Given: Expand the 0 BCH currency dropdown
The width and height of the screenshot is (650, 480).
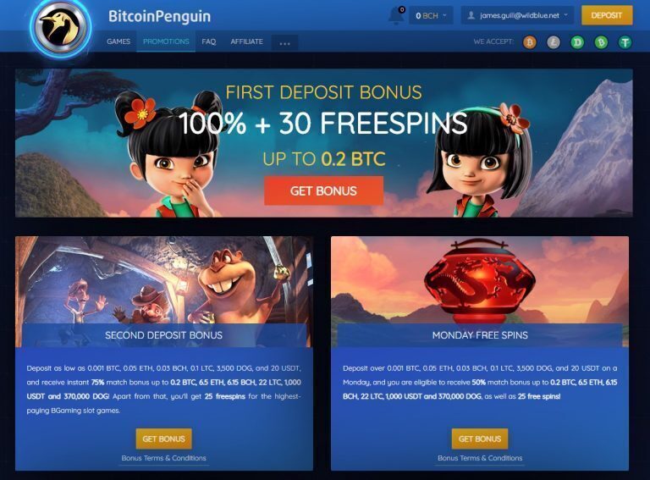Looking at the screenshot, I should (x=431, y=15).
